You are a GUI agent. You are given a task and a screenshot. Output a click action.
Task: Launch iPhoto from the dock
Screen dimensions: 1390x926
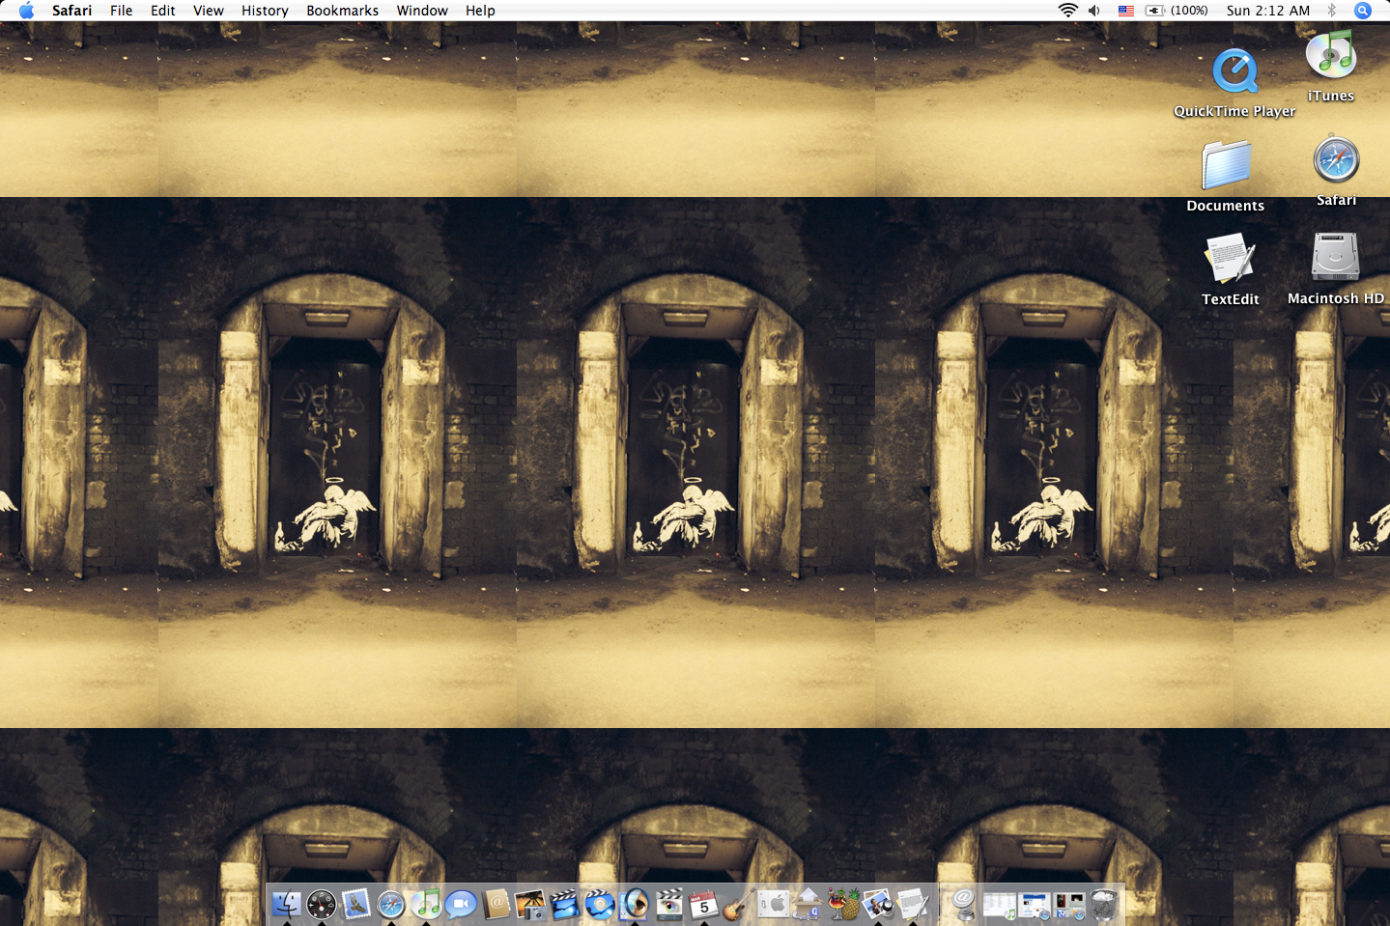pyautogui.click(x=530, y=904)
